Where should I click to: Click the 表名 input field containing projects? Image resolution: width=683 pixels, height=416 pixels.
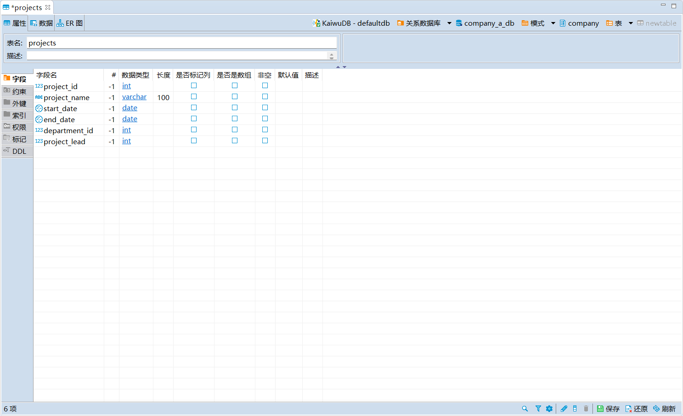click(181, 43)
